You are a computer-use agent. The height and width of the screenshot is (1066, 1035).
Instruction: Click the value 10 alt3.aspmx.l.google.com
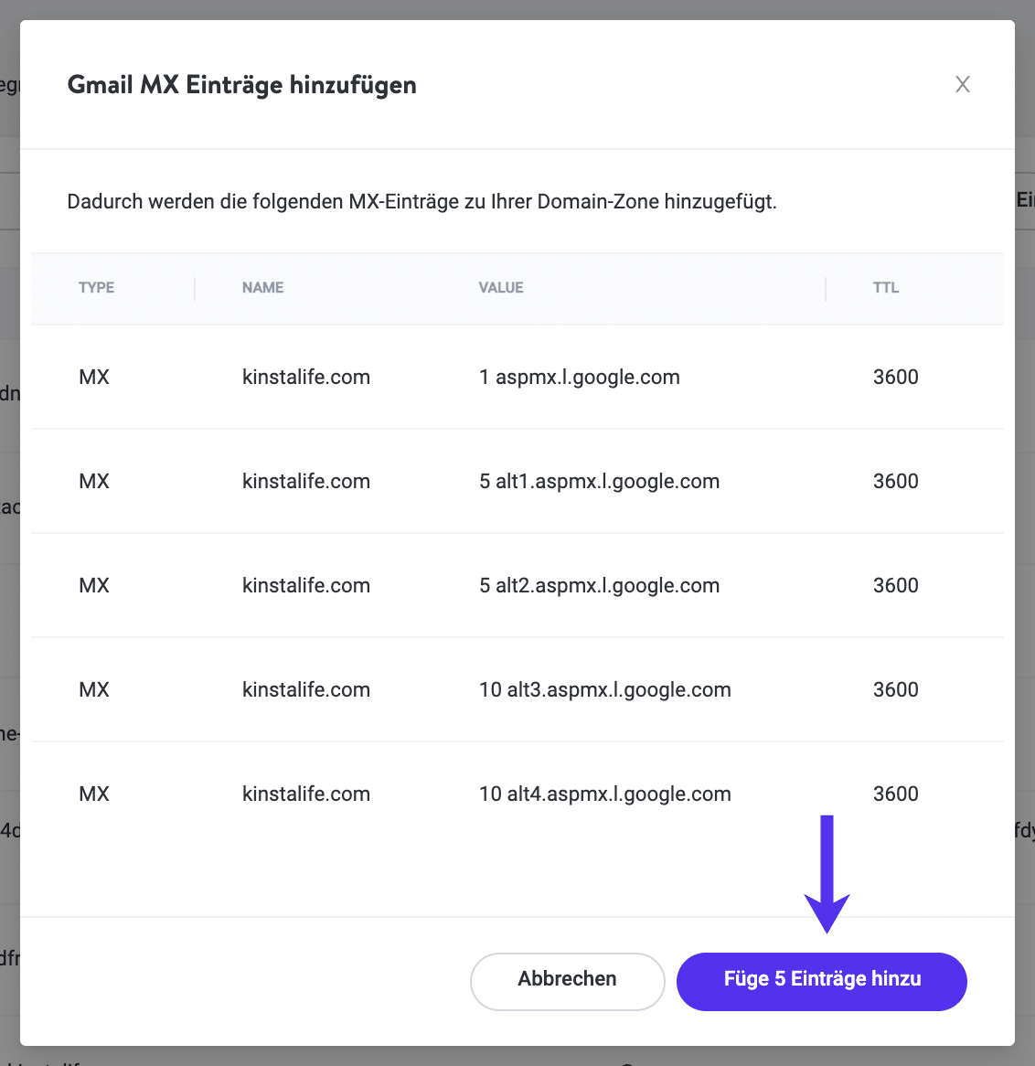tap(605, 689)
